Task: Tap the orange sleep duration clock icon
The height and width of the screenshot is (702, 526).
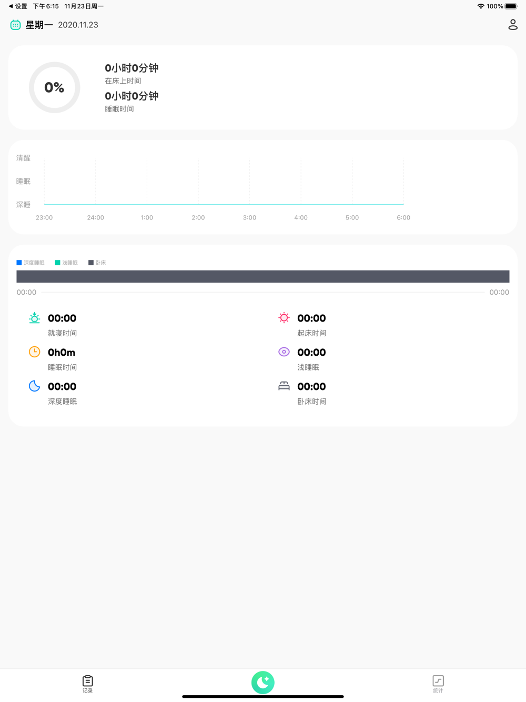Action: point(34,352)
